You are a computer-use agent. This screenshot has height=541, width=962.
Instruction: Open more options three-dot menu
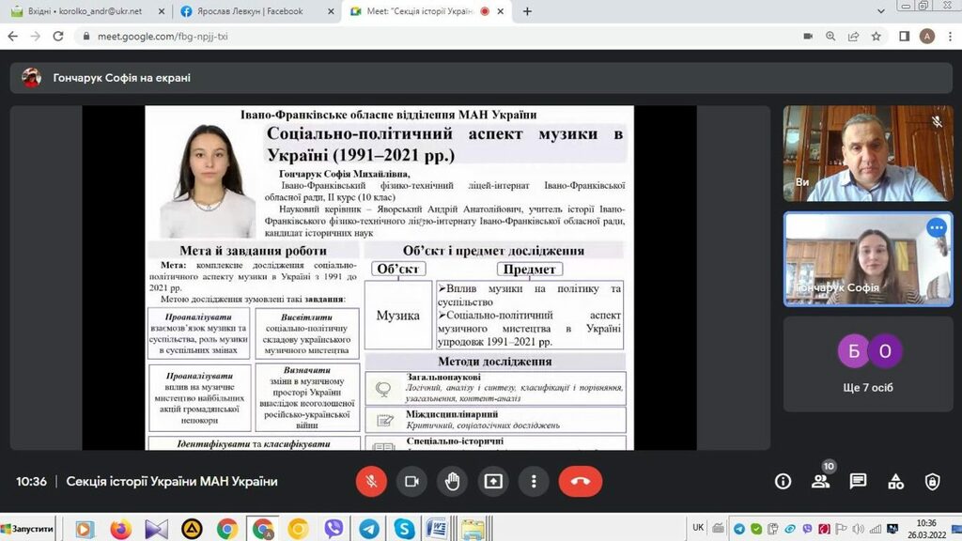pos(534,481)
